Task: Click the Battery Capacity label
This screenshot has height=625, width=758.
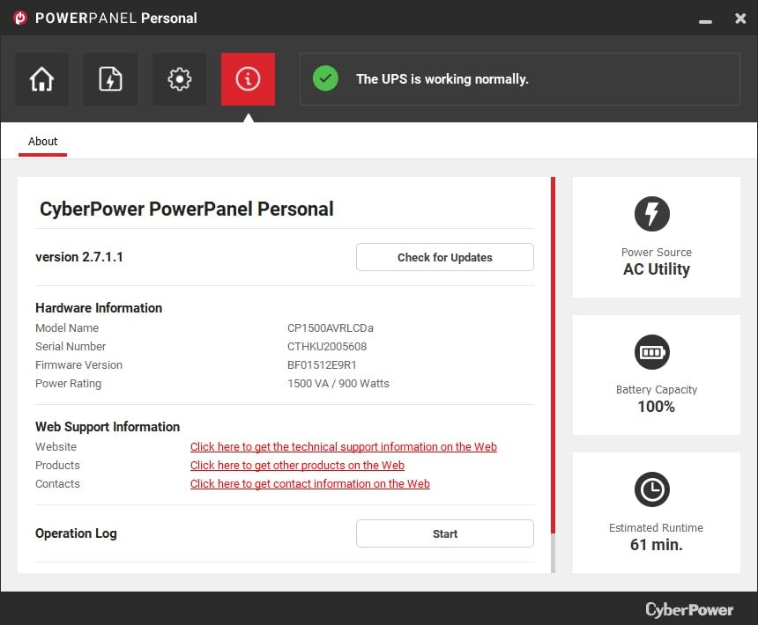Action: 656,390
